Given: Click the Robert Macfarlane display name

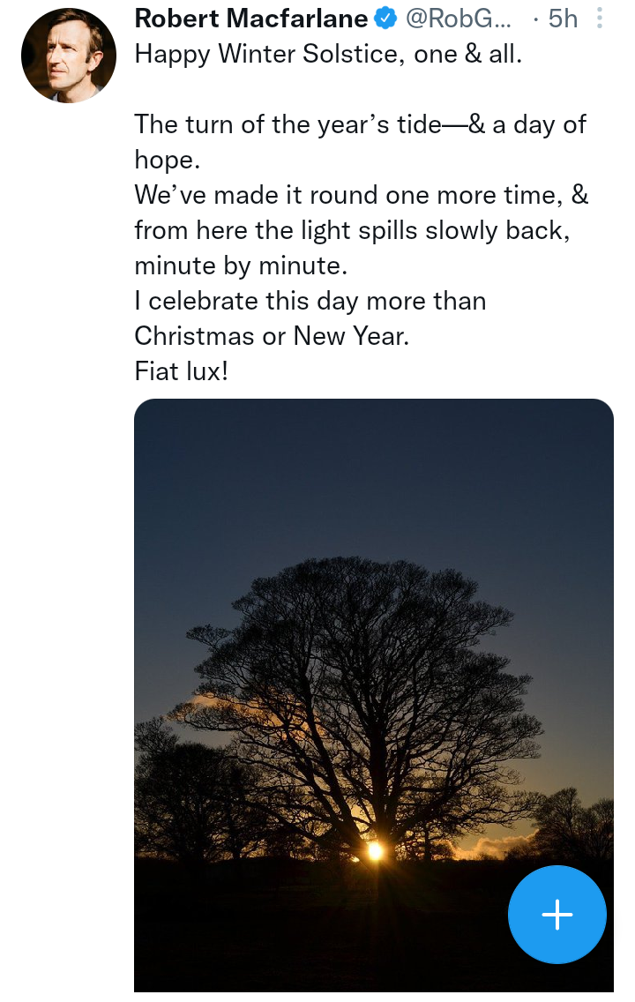Looking at the screenshot, I should coord(250,19).
